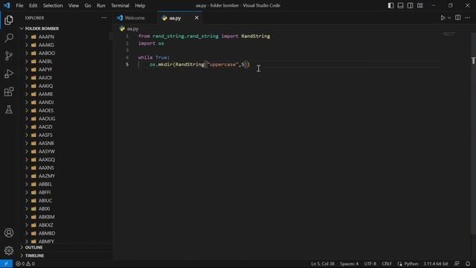Open the Go menu

(x=88, y=5)
